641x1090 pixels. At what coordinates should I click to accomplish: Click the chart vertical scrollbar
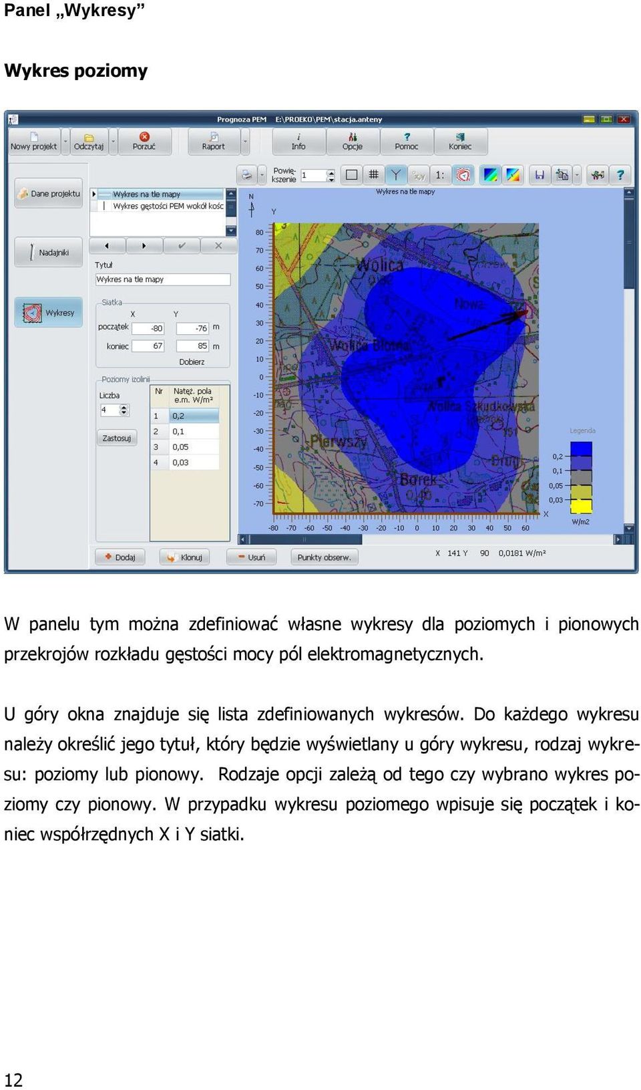click(629, 361)
